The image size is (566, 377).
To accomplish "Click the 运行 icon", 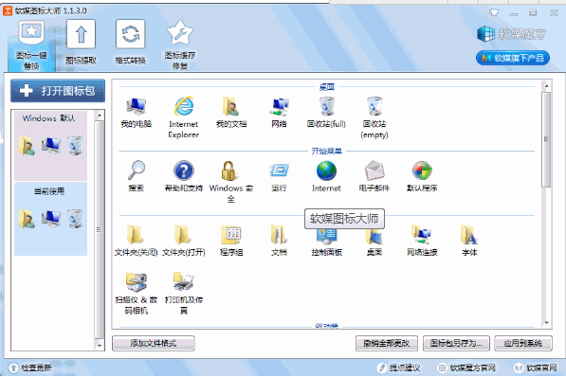I will point(279,176).
